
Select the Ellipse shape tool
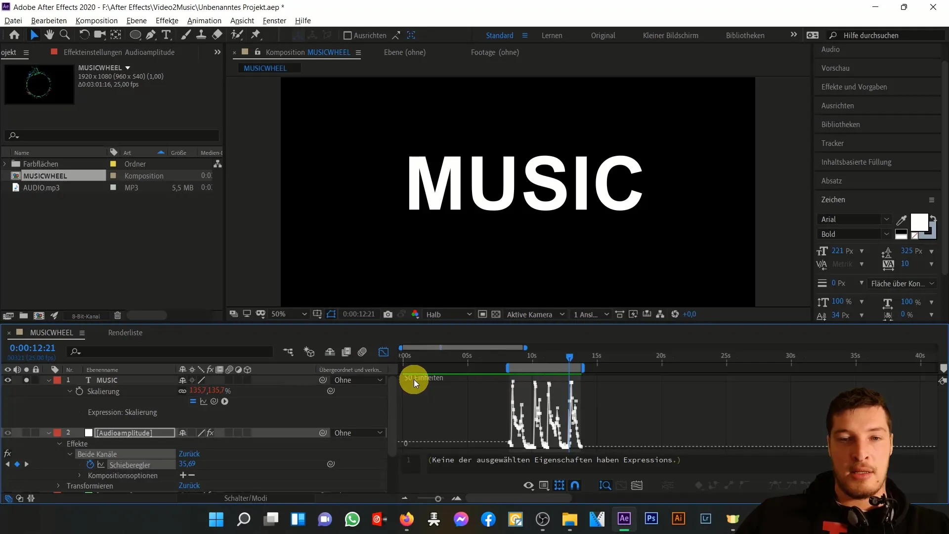tap(135, 35)
